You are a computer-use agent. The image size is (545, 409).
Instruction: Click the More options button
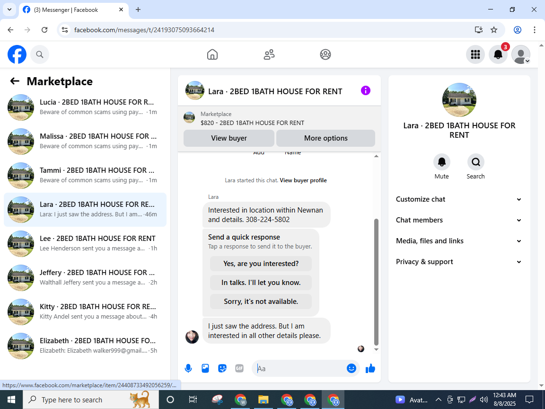pyautogui.click(x=325, y=138)
